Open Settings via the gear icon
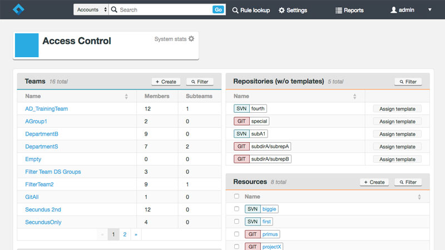This screenshot has width=445, height=250. click(x=281, y=10)
